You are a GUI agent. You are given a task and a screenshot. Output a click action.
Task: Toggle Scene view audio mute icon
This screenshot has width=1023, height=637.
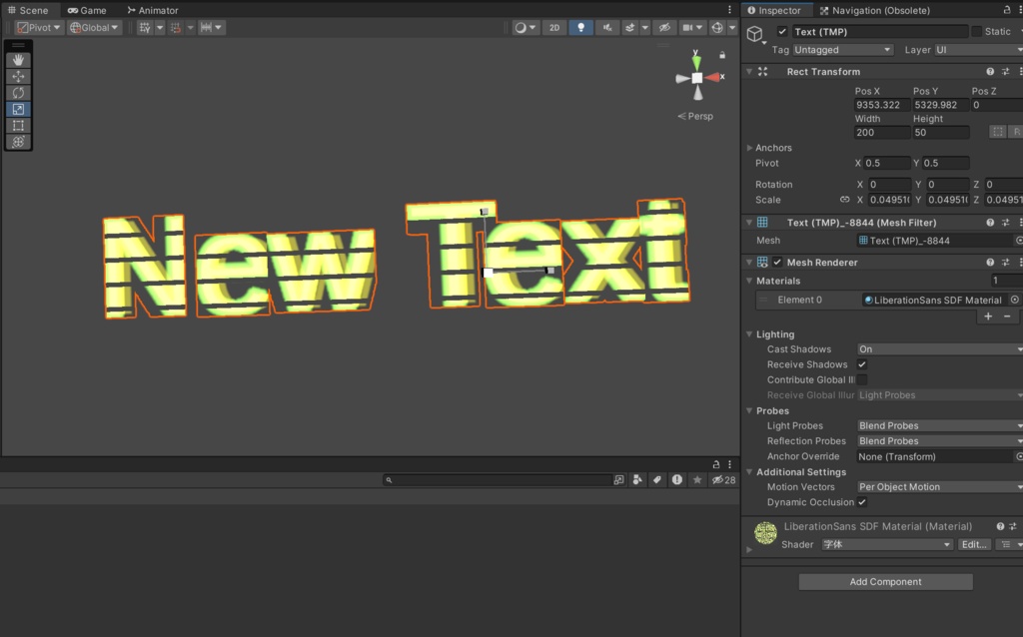click(607, 27)
